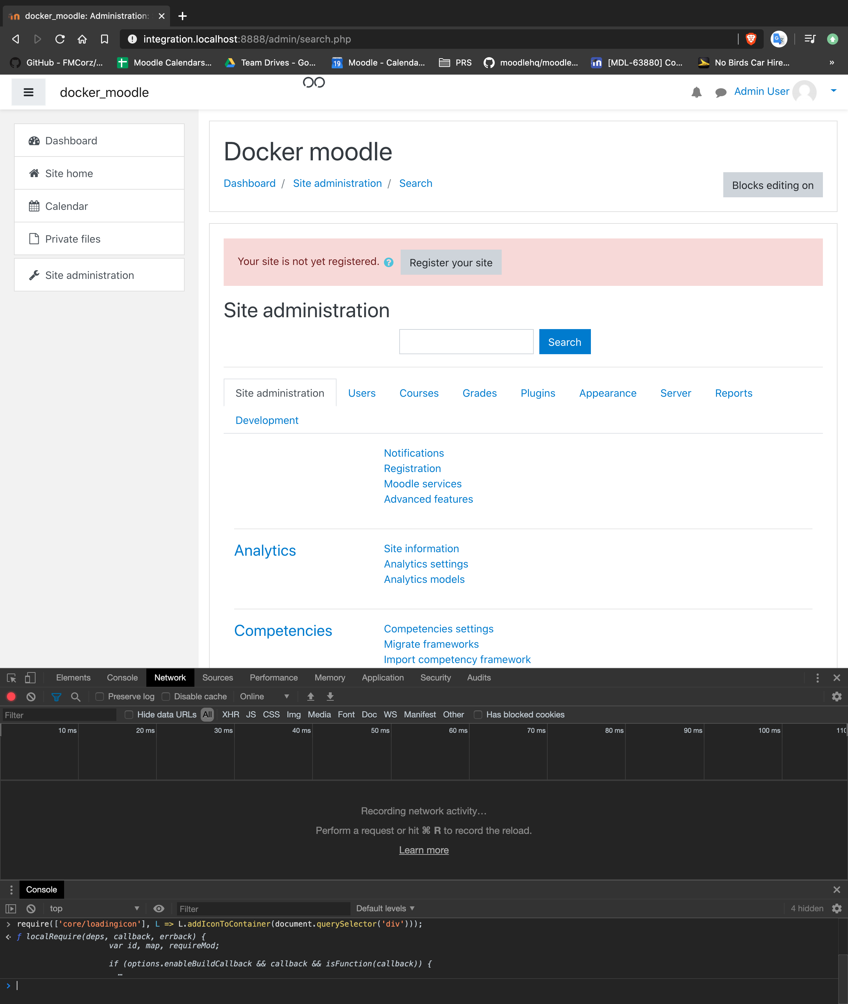848x1004 pixels.
Task: Open Site administration in side navigation
Action: [99, 275]
